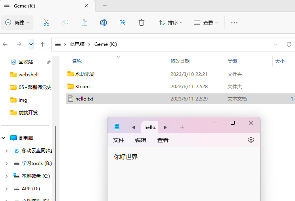Click the Cut scissors icon
The width and height of the screenshot is (295, 201).
coord(46,23)
